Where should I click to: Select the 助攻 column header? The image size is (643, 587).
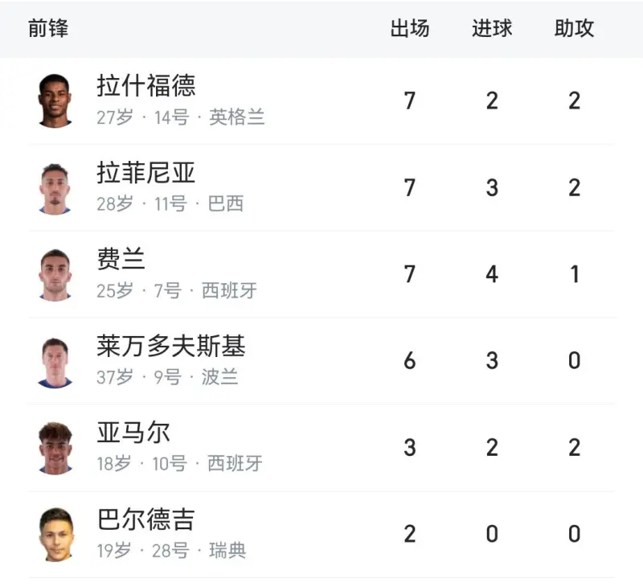tap(574, 29)
